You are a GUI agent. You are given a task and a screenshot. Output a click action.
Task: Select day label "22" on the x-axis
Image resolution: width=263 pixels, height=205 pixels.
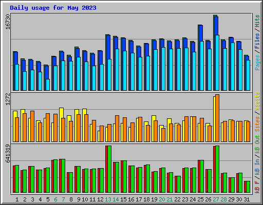177,199
